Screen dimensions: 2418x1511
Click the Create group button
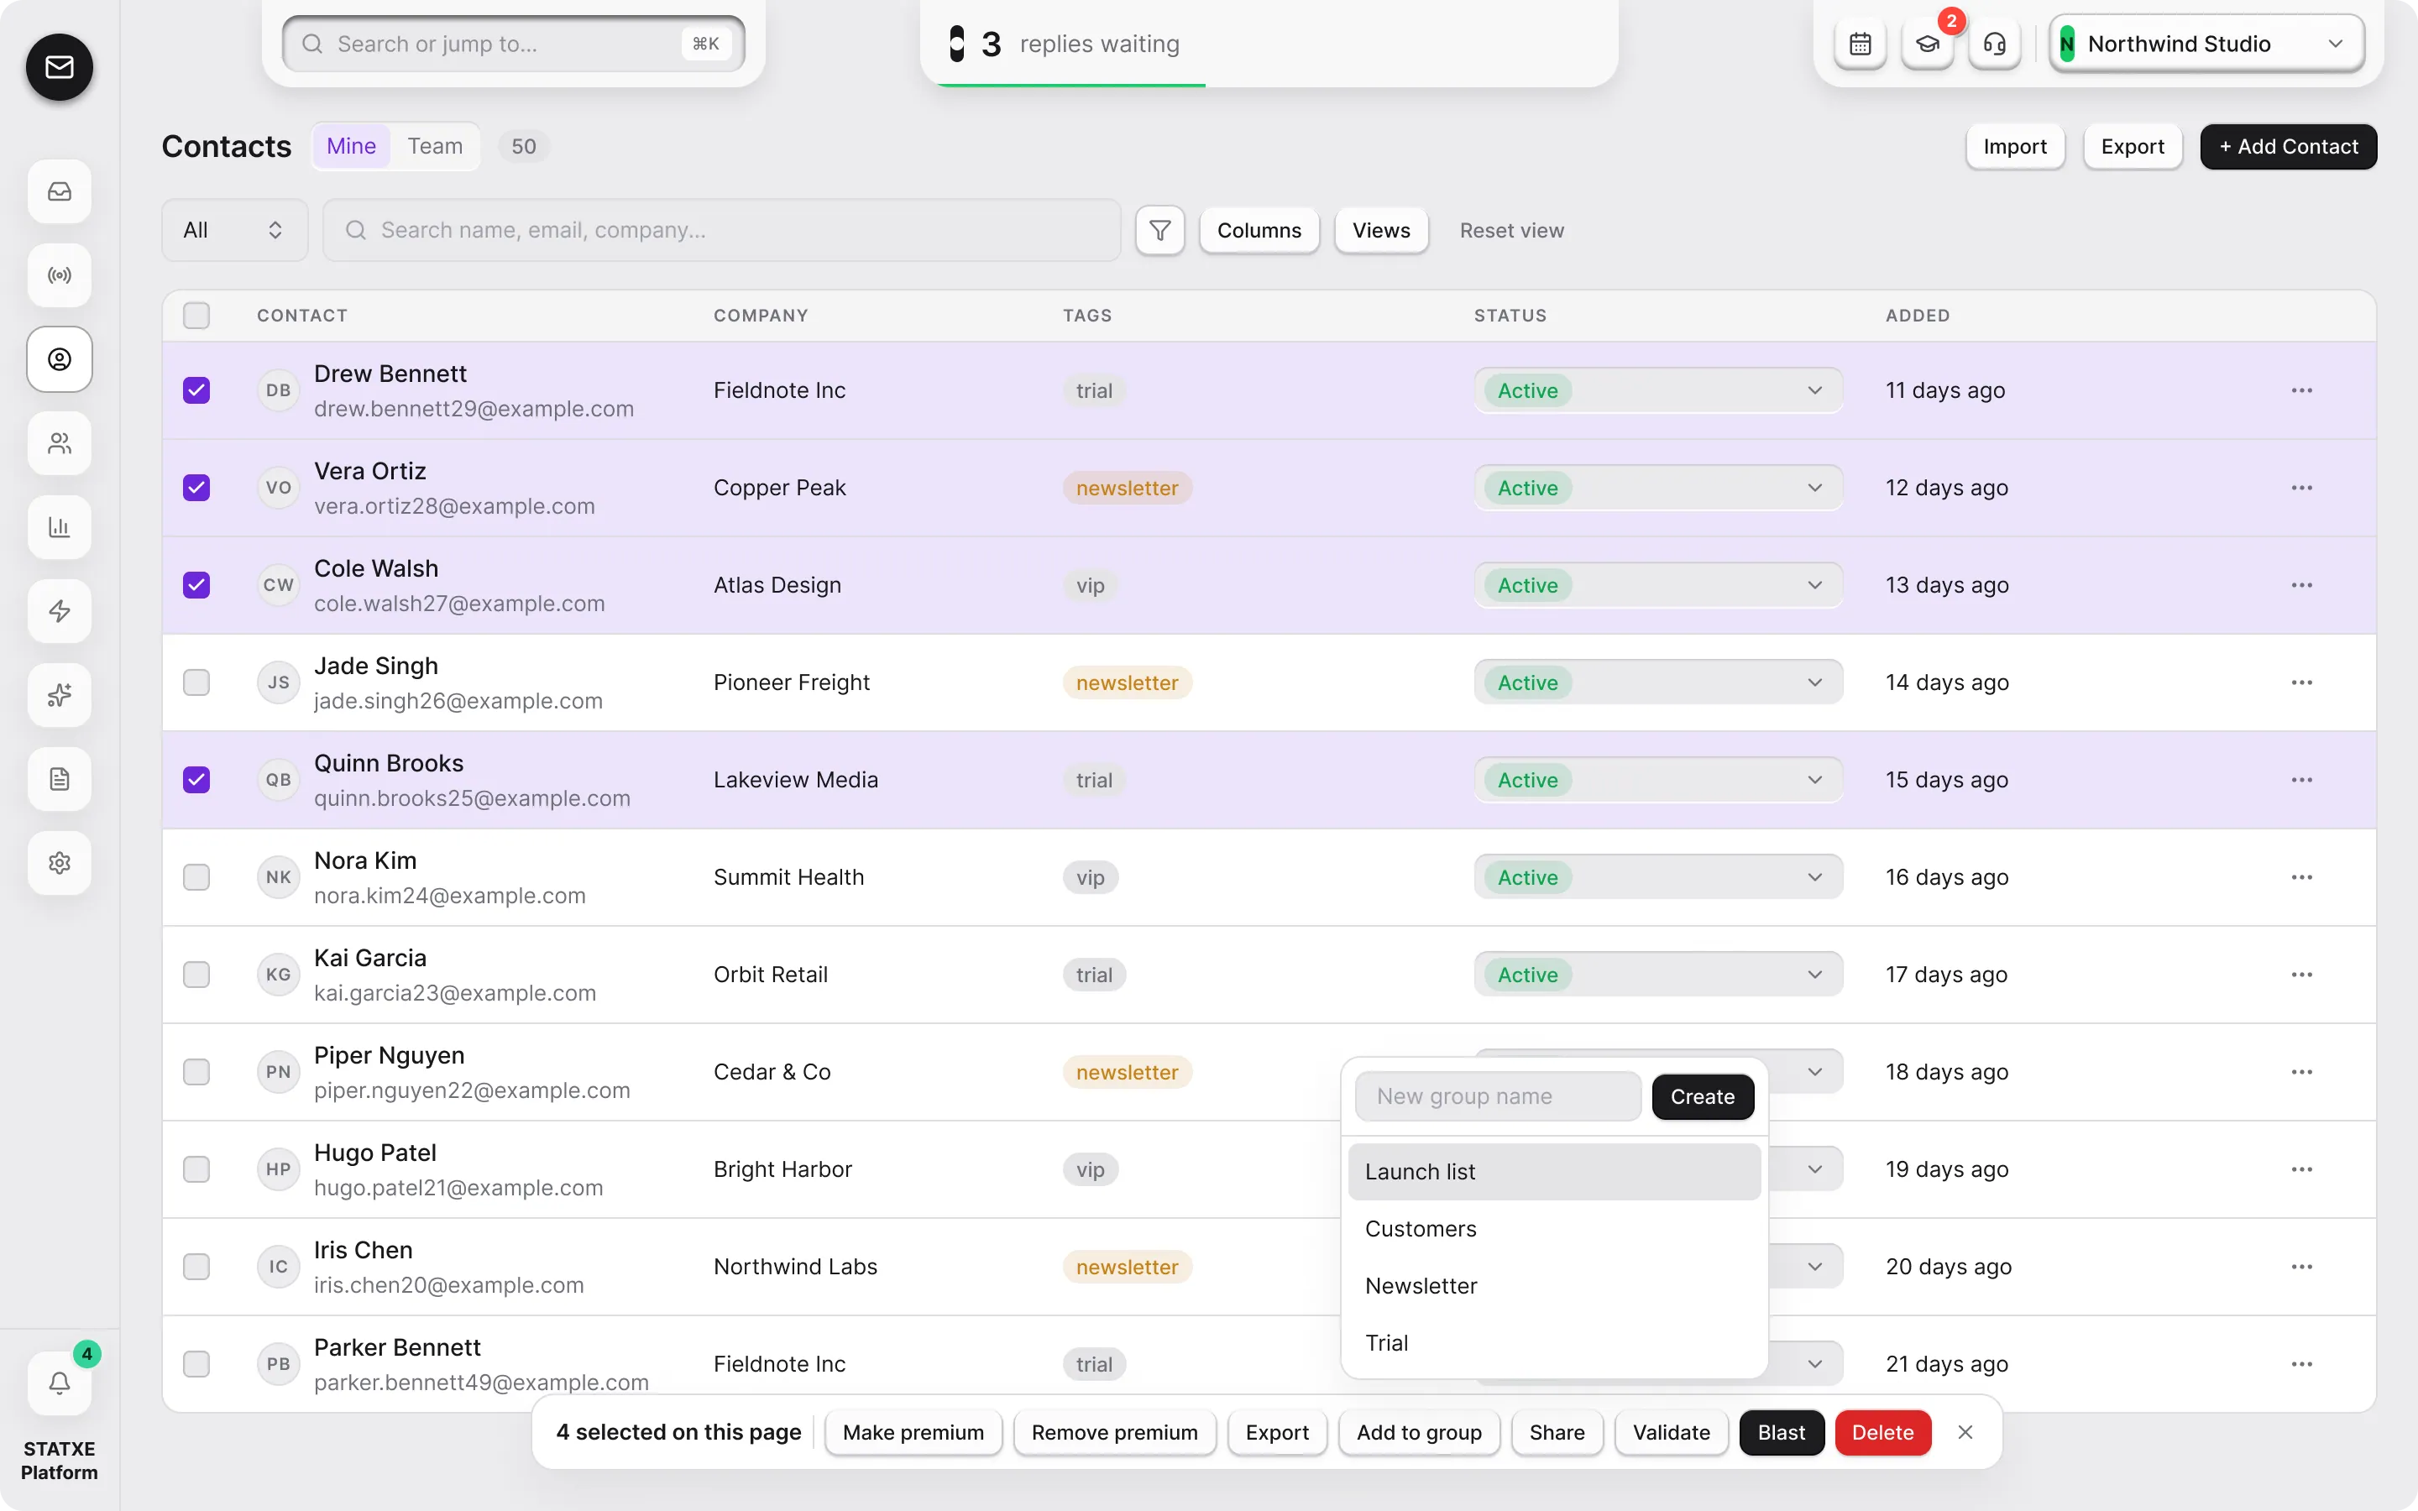pyautogui.click(x=1703, y=1096)
